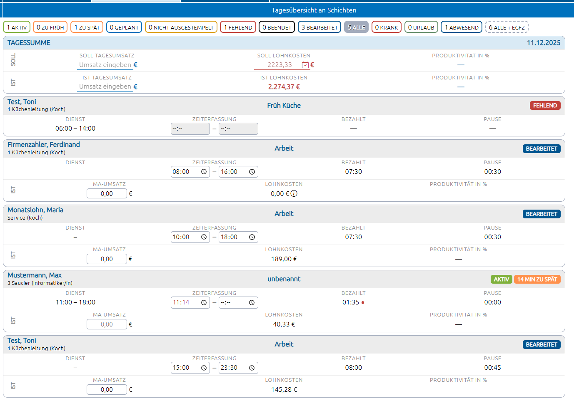The height and width of the screenshot is (413, 574).
Task: Select the '5 Alle' filter tab
Action: (356, 27)
